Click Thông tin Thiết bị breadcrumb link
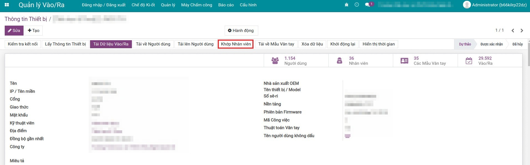530x165 pixels. (x=26, y=19)
